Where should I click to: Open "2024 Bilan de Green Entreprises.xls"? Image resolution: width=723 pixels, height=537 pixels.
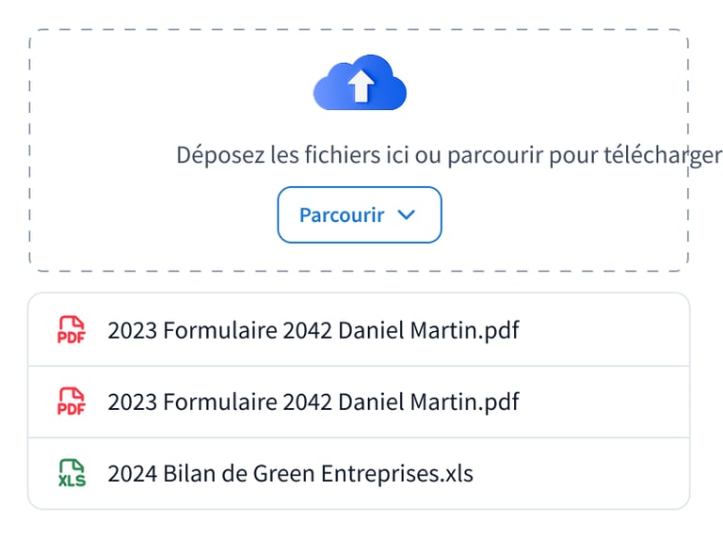pyautogui.click(x=290, y=473)
